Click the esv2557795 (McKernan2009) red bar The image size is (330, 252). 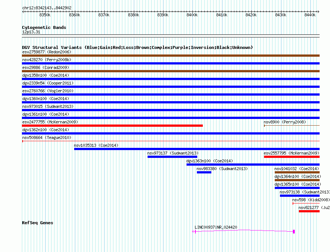coord(292,157)
